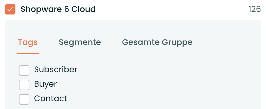Screen dimensions: 266x109
Task: Click the orange underline beneath Tags
Action: click(x=28, y=54)
